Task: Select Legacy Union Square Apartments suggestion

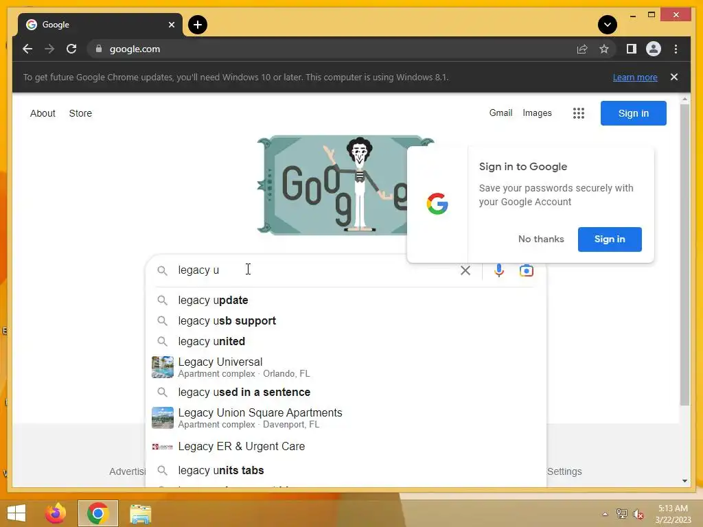Action: coord(346,418)
